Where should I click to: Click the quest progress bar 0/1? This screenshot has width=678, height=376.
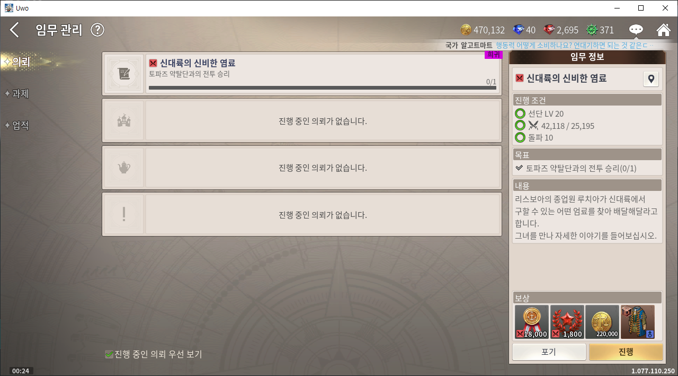coord(323,88)
